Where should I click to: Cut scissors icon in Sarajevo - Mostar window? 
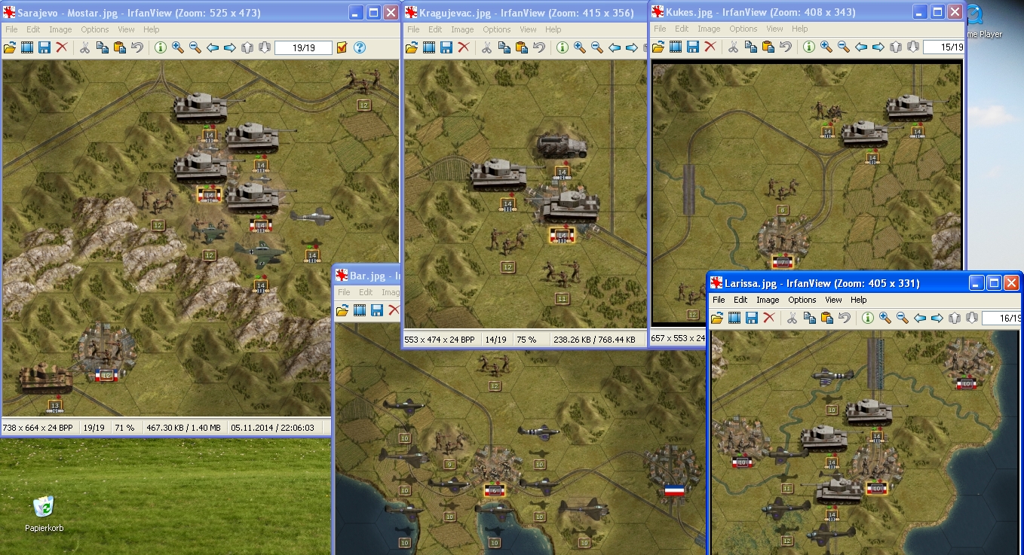tap(84, 47)
